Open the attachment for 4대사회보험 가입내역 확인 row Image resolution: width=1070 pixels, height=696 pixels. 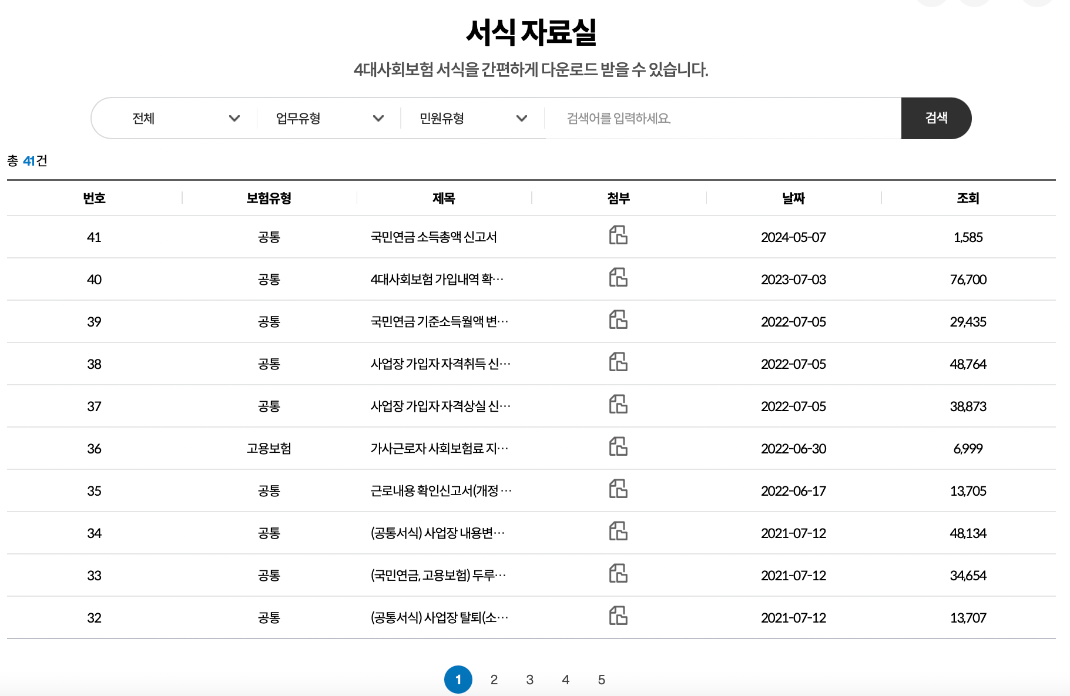(619, 279)
